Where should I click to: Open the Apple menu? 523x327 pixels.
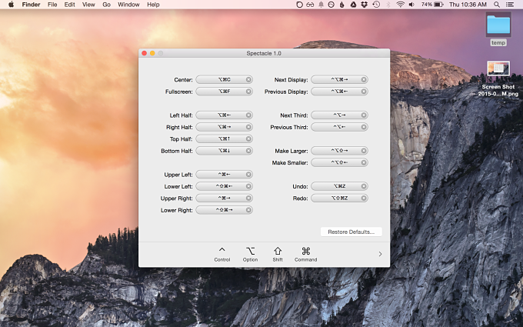tap(11, 5)
